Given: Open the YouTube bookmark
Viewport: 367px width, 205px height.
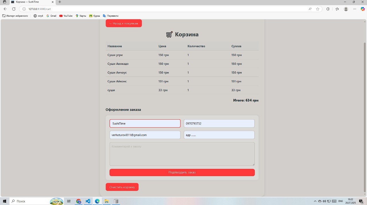Looking at the screenshot, I should (x=66, y=16).
